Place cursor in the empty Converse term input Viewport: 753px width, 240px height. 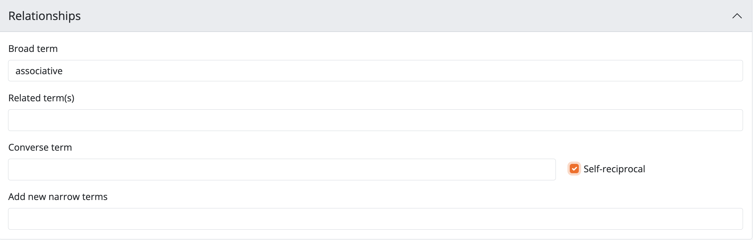coord(281,169)
